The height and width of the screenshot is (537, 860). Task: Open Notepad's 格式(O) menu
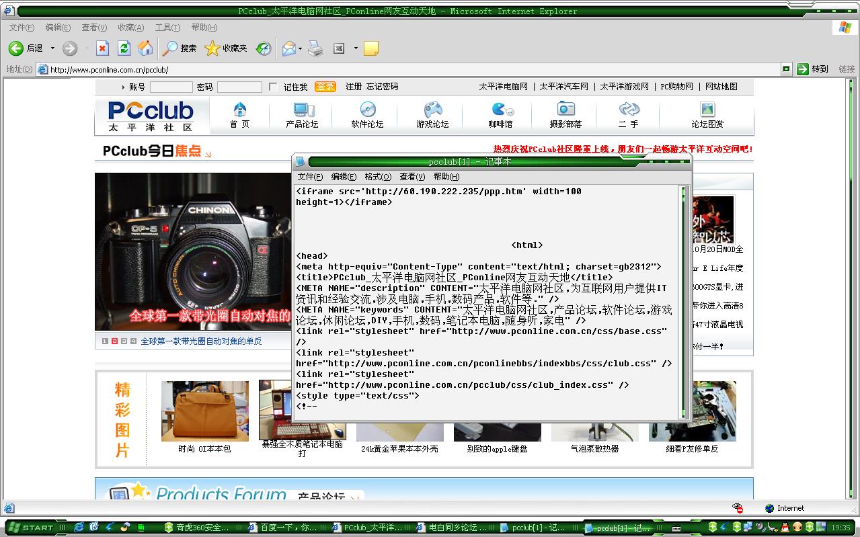coord(377,177)
